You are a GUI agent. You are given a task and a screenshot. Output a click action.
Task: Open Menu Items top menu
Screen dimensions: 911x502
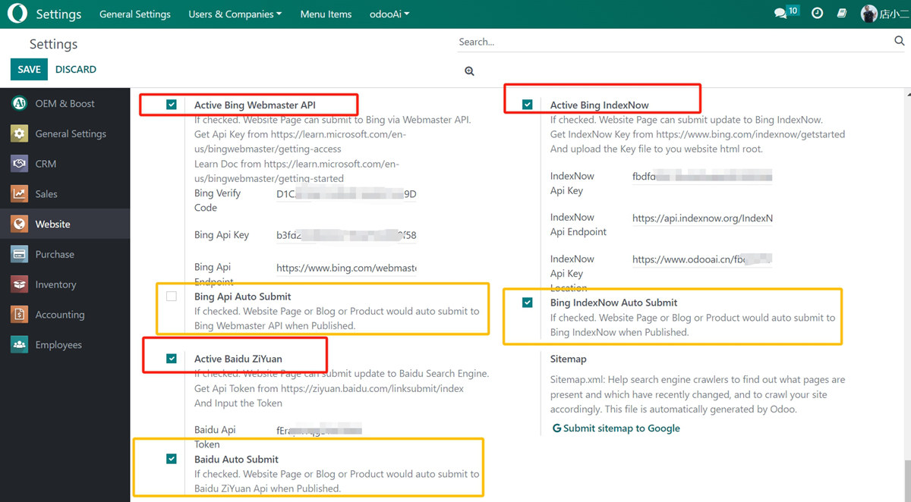pyautogui.click(x=326, y=14)
